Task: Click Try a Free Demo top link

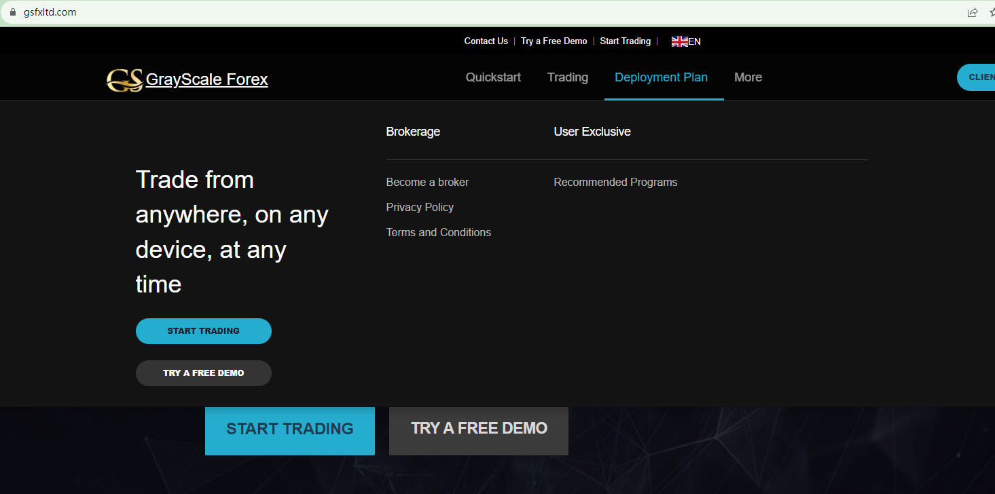Action: 554,41
